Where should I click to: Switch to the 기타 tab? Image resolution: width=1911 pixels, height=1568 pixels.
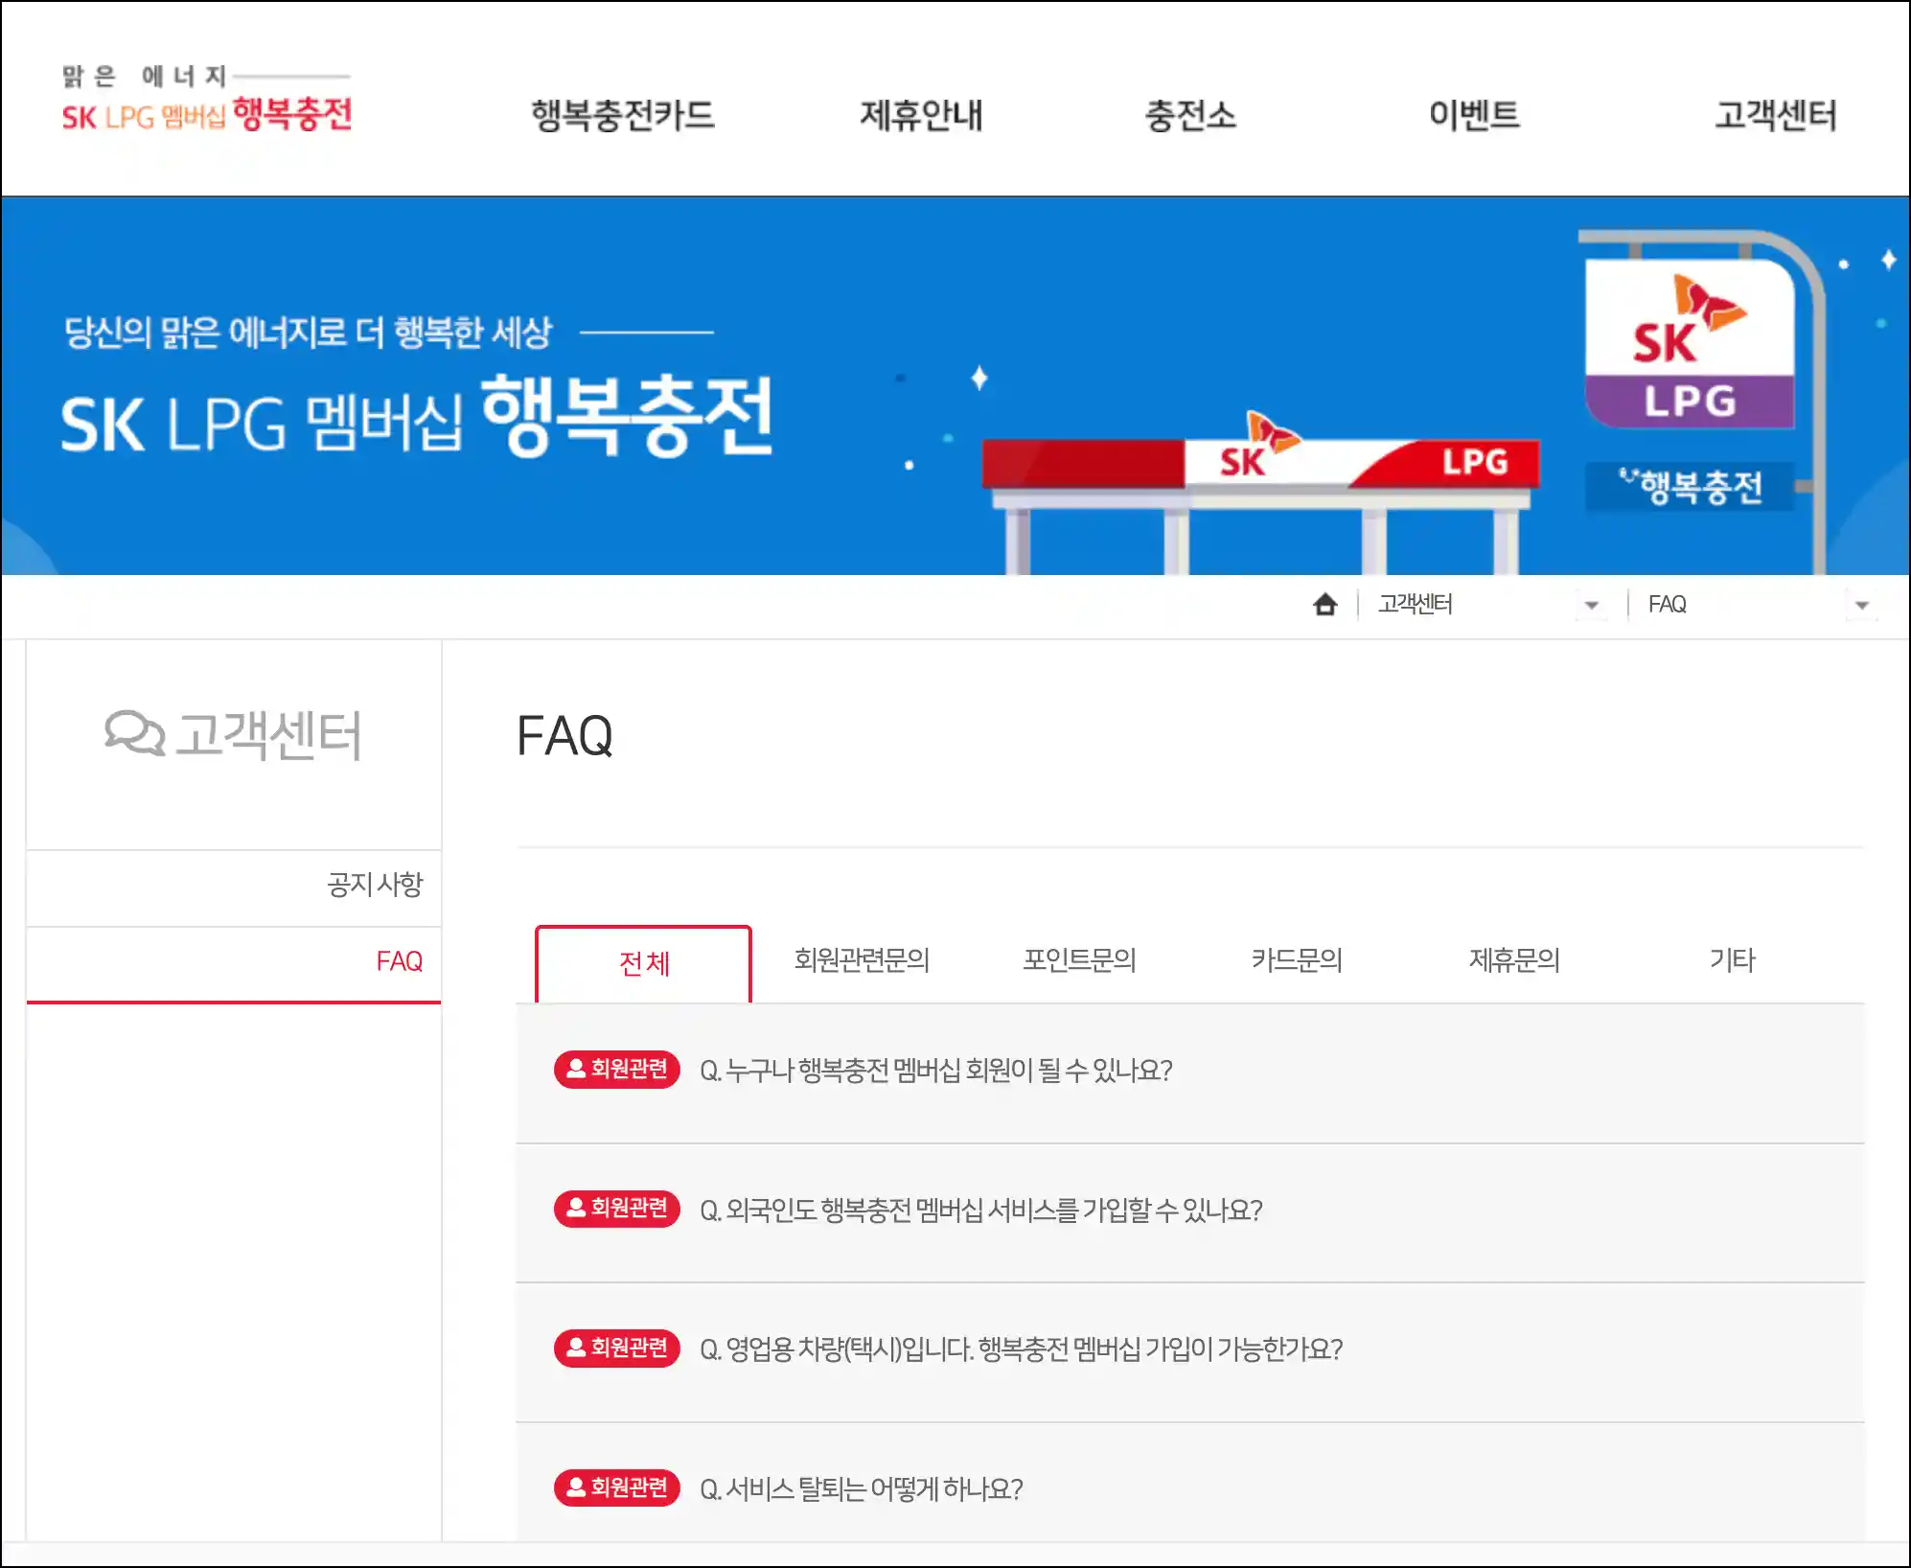coord(1732,959)
